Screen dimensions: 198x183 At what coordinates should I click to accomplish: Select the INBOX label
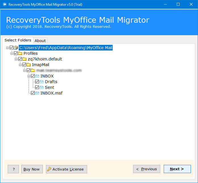point(47,76)
